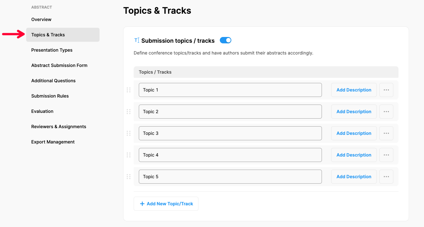424x227 pixels.
Task: Add Description for Topic 1
Action: 354,90
